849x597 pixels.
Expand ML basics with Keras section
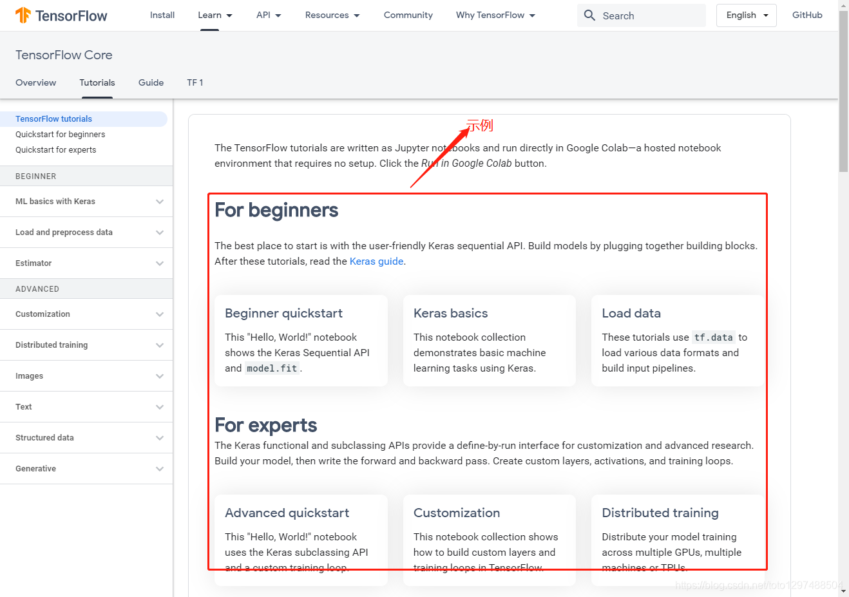[86, 202]
